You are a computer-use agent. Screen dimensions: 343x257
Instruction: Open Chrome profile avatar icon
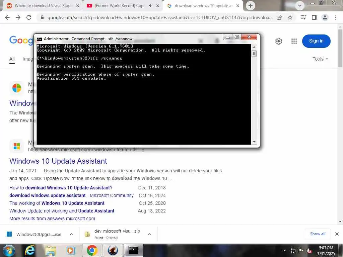325,17
